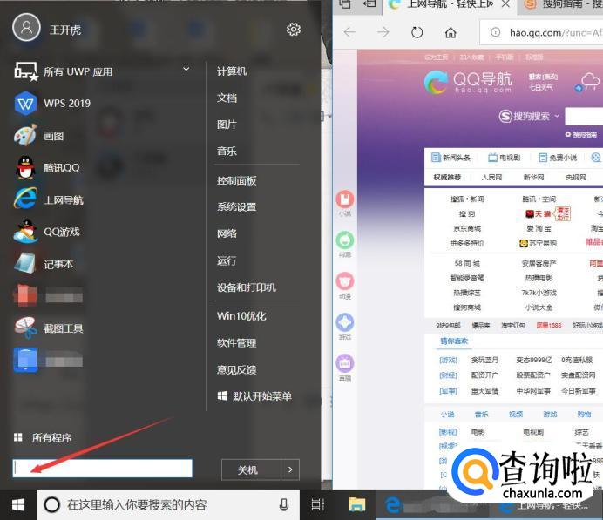Open 文档 folder entry

coord(227,98)
